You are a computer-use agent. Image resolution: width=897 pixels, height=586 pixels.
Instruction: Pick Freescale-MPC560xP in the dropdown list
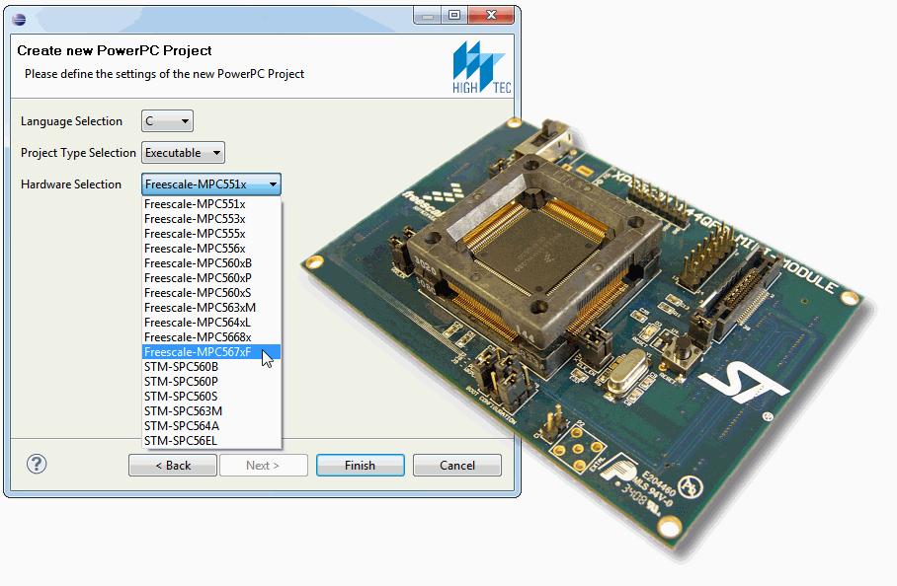tap(211, 278)
